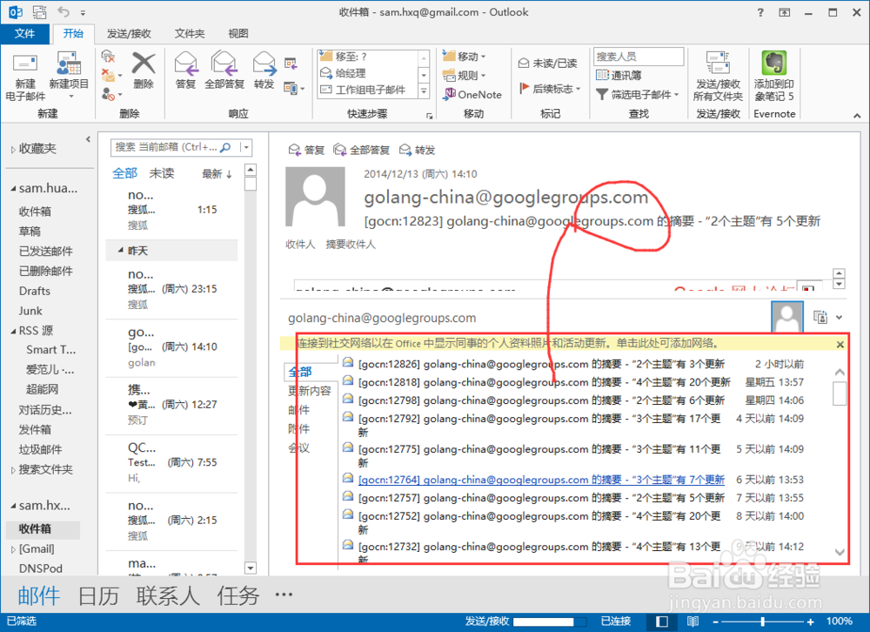Open the [gocn:12764] digest link
Image resolution: width=870 pixels, height=632 pixels.
[x=541, y=480]
